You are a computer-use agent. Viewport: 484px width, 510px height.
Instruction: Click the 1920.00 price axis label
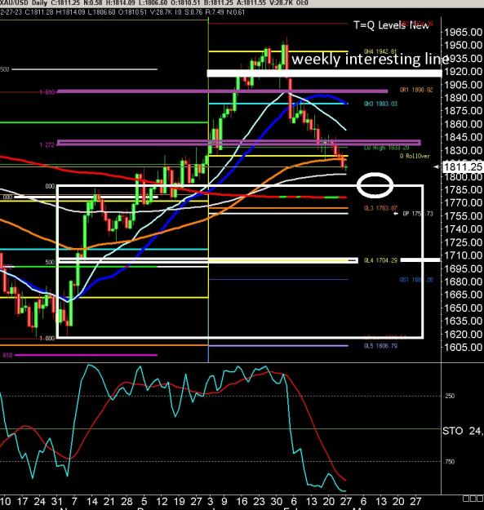463,72
